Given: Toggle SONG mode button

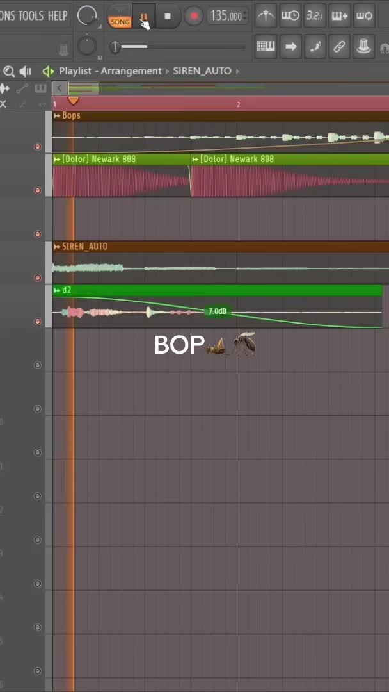Looking at the screenshot, I should click(x=120, y=18).
